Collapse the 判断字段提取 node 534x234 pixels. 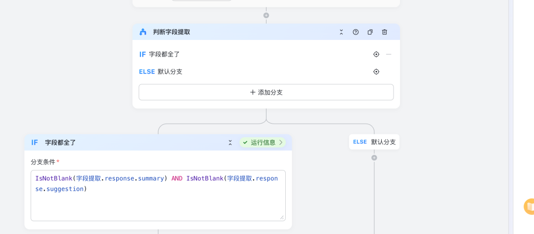tap(341, 32)
